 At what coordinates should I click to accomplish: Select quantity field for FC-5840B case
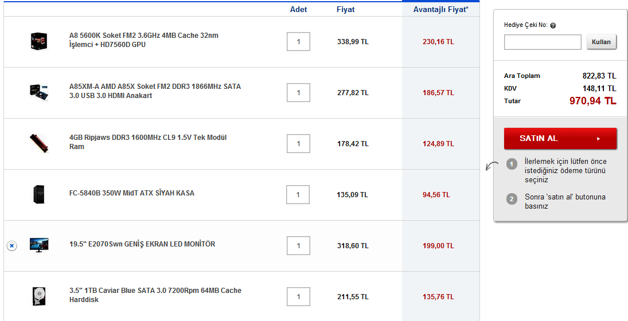tap(298, 195)
